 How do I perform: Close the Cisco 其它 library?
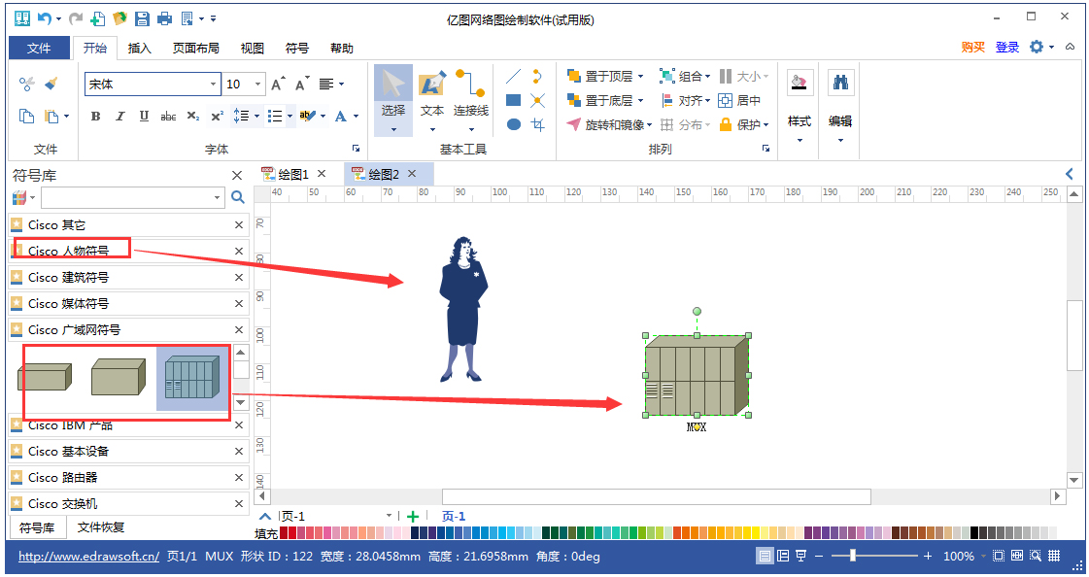point(239,225)
